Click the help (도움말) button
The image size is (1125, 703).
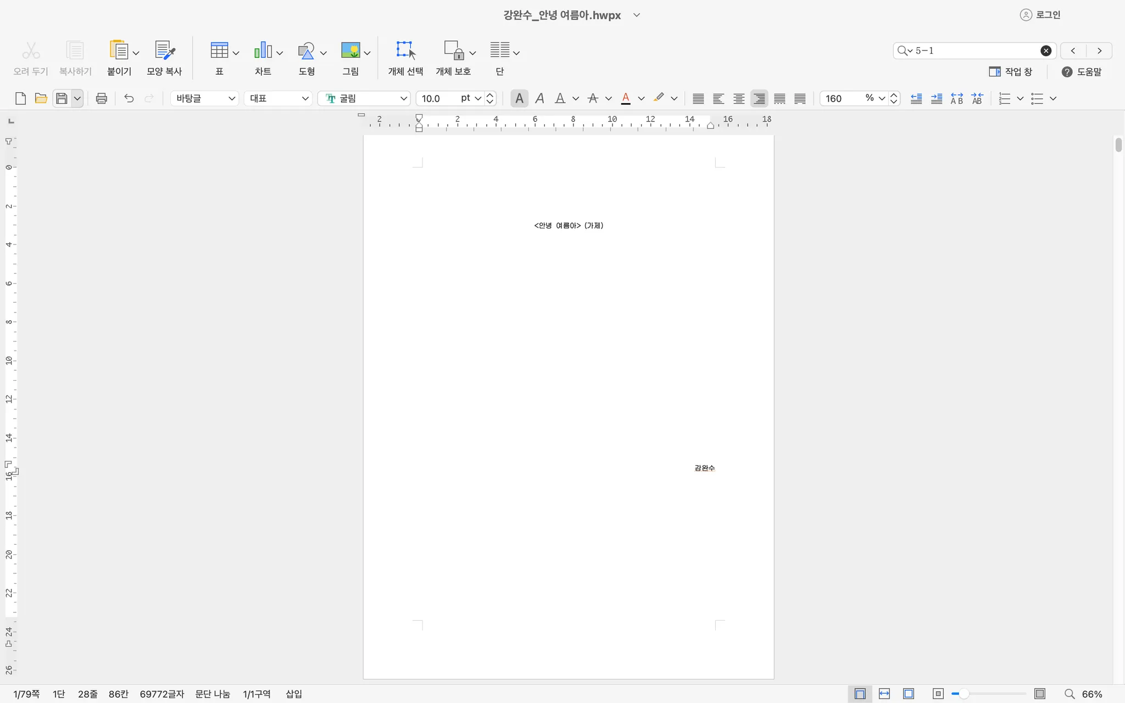(x=1082, y=72)
